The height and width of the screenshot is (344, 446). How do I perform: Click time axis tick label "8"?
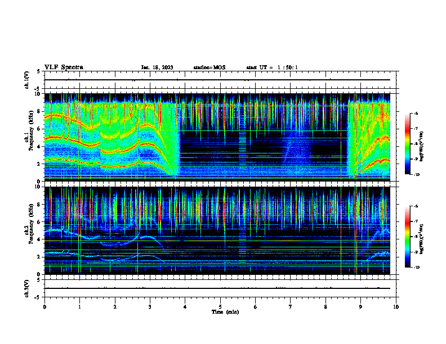tap(325, 307)
